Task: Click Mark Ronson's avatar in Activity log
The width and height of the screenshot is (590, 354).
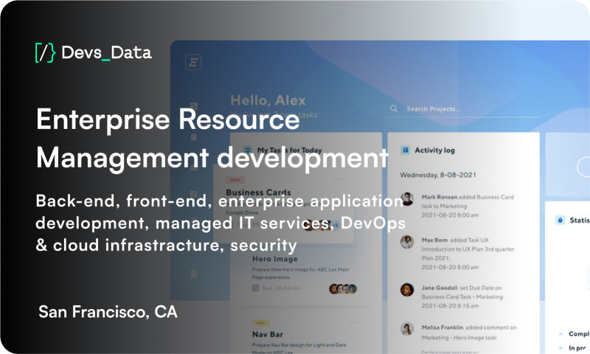Action: pyautogui.click(x=406, y=200)
